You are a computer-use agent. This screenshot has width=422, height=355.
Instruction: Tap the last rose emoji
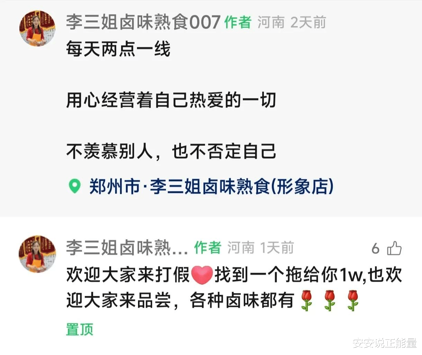point(353,301)
